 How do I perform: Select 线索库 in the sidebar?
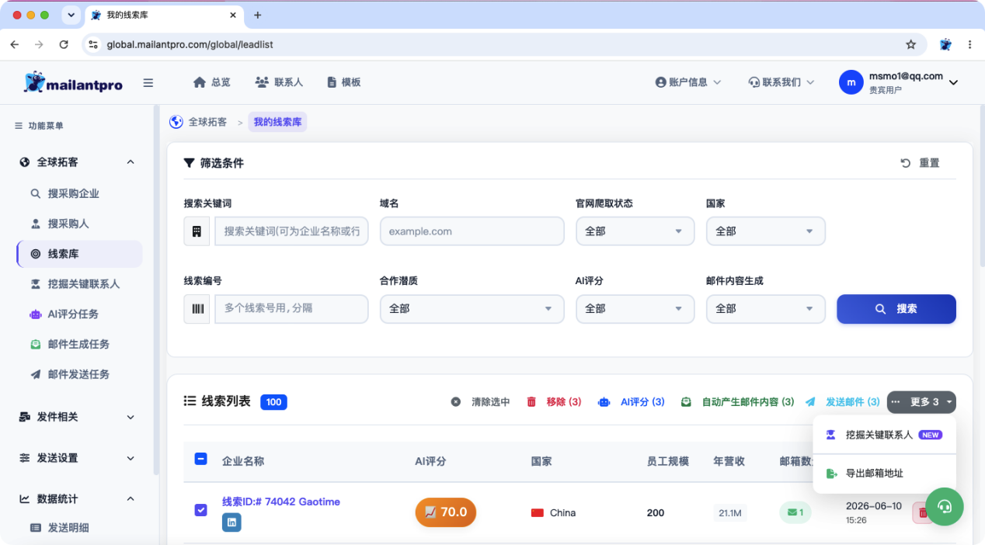pos(79,254)
